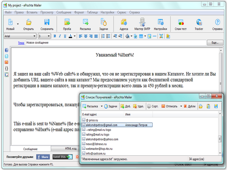Click Удал. delete address in recipients window

138,106
